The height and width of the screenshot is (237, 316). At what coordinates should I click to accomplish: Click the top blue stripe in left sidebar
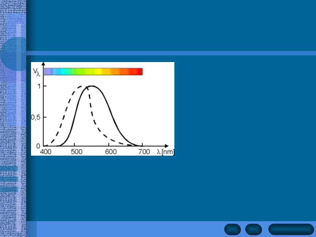coord(9,169)
